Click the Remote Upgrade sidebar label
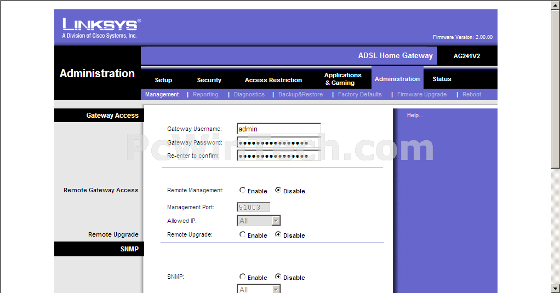560x293 pixels. (113, 234)
